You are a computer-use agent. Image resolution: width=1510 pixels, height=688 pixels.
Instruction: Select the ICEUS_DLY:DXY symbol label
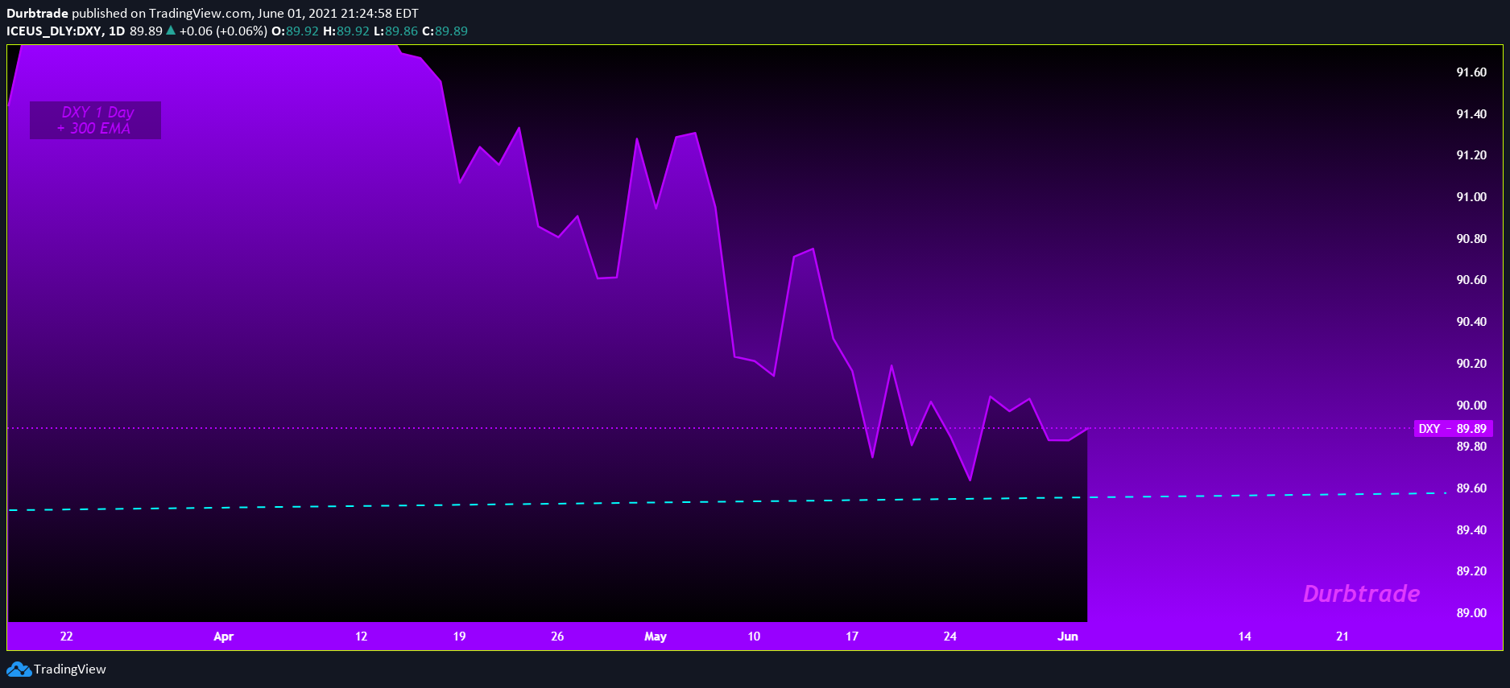54,31
